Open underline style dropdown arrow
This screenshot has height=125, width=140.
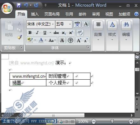tap(50, 33)
